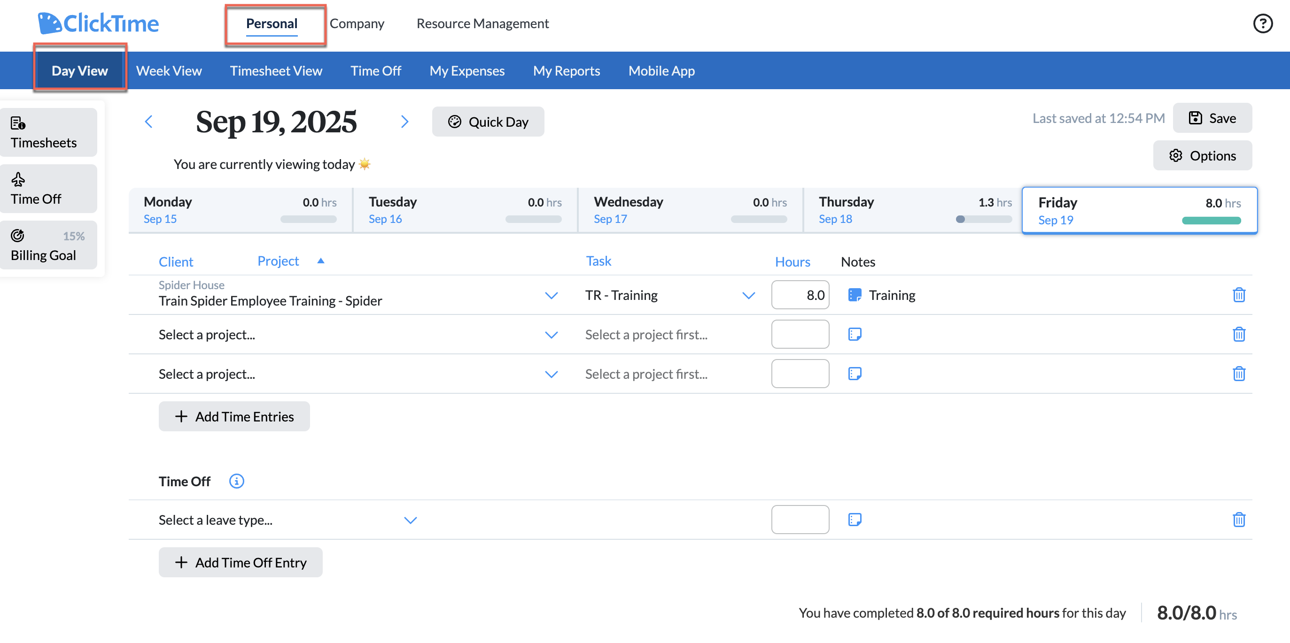The width and height of the screenshot is (1290, 643).
Task: Click hours field on leave type row
Action: 800,520
